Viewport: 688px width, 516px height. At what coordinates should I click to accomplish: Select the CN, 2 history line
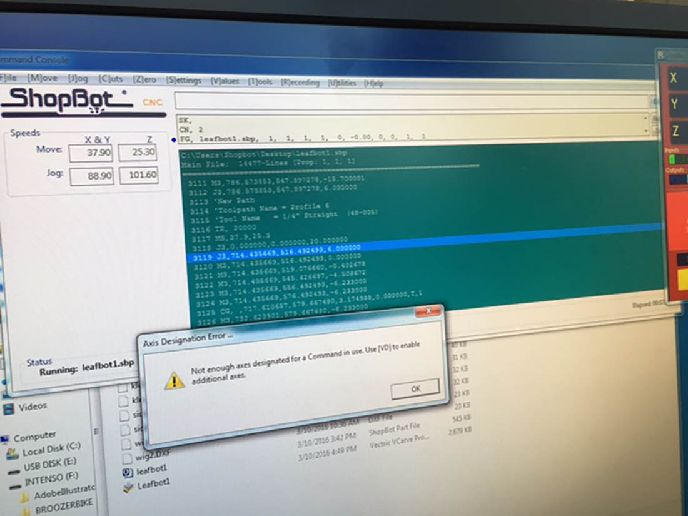(x=191, y=129)
